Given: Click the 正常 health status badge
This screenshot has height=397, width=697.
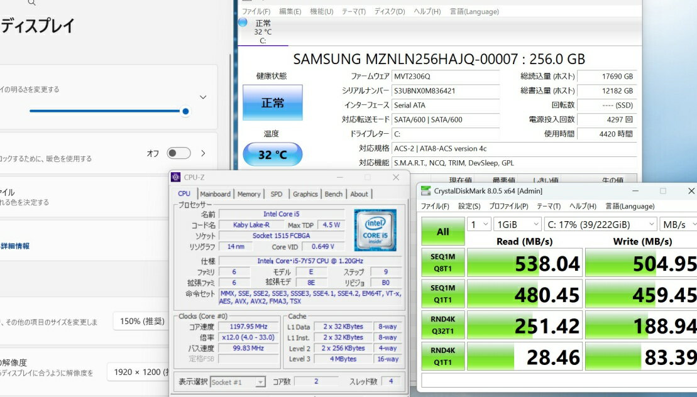Looking at the screenshot, I should 272,103.
